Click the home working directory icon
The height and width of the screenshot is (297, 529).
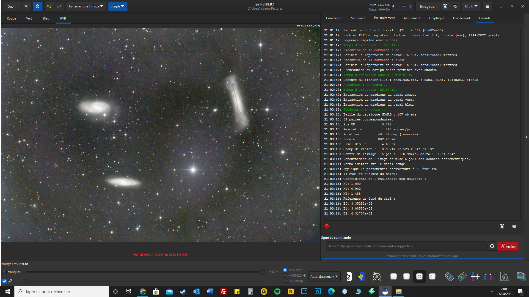coord(37,6)
